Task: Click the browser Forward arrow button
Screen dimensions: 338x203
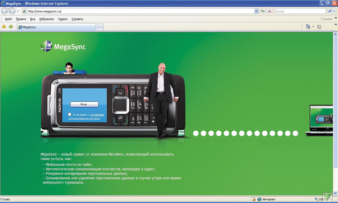Action: [x=12, y=11]
